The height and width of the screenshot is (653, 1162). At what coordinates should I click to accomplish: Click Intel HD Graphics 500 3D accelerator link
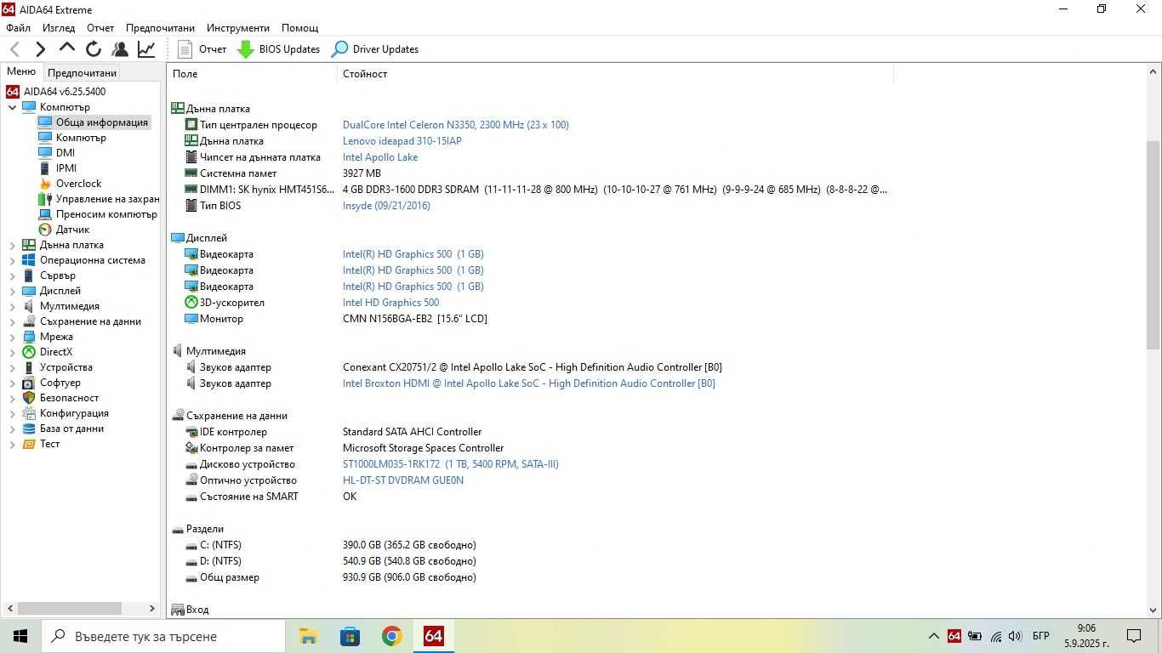coord(391,303)
